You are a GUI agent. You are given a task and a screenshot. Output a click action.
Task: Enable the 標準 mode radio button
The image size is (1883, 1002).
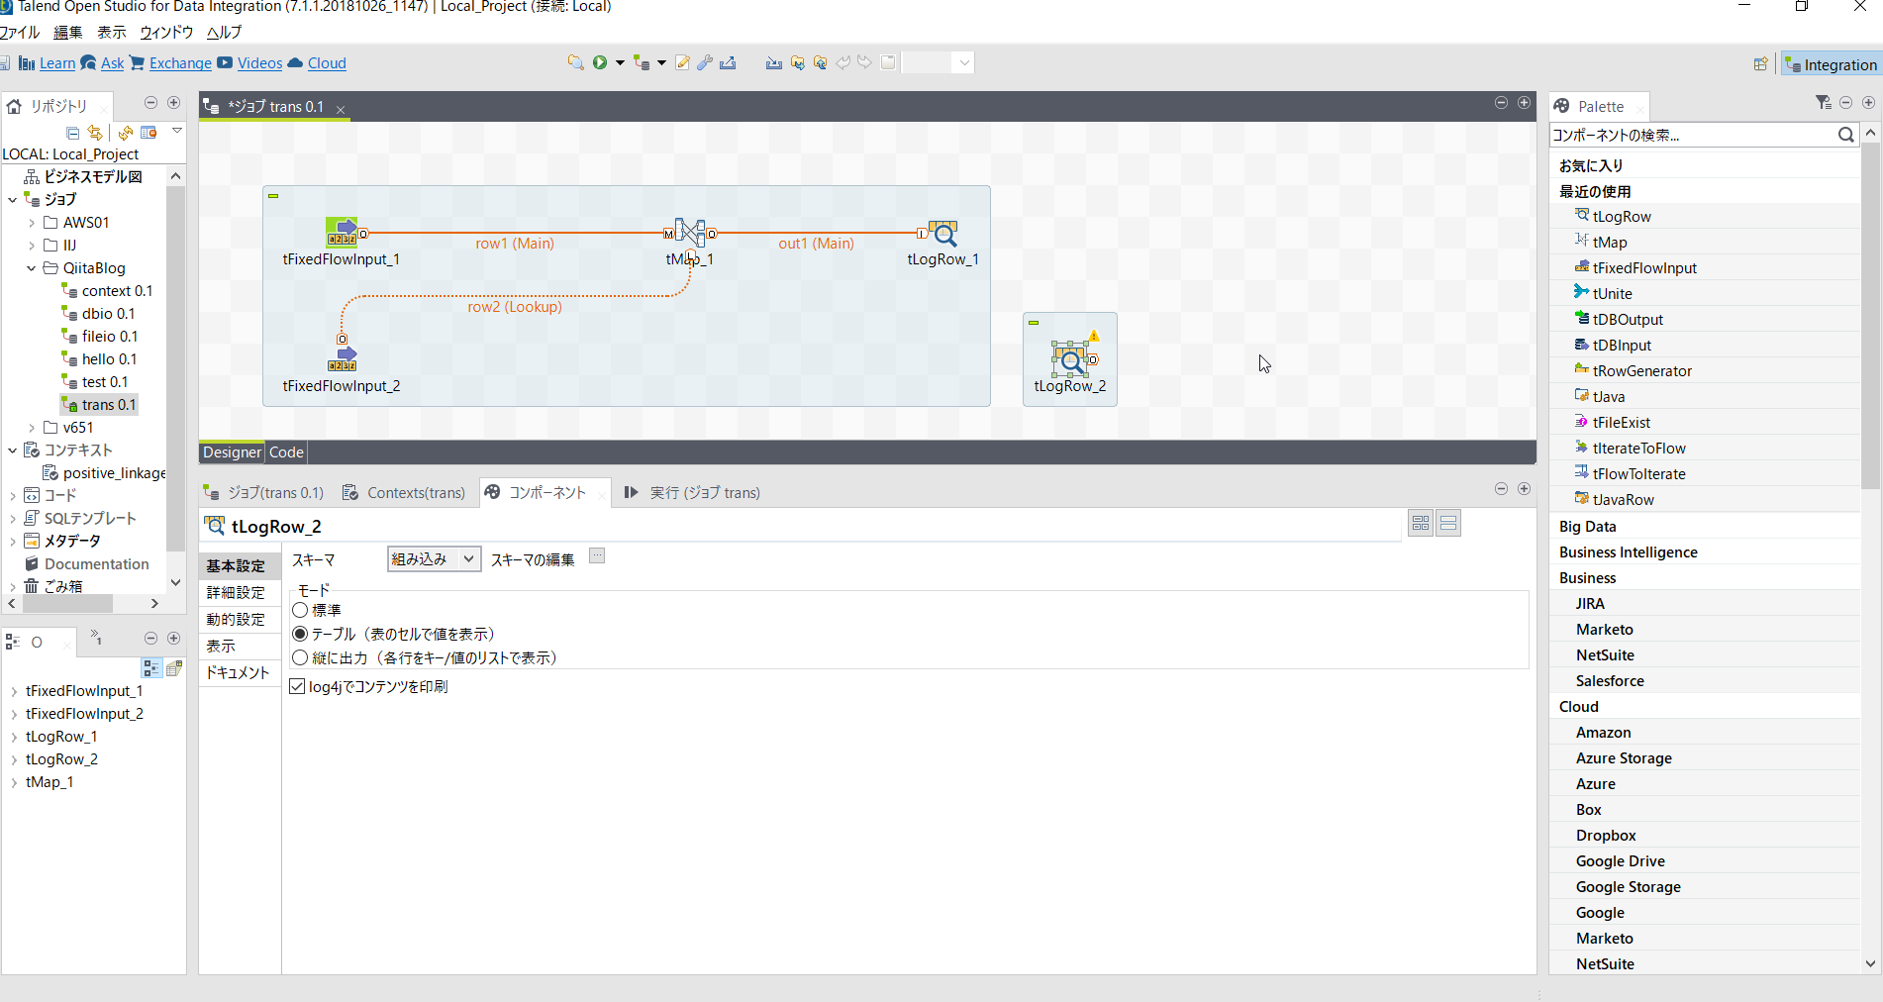coord(300,610)
